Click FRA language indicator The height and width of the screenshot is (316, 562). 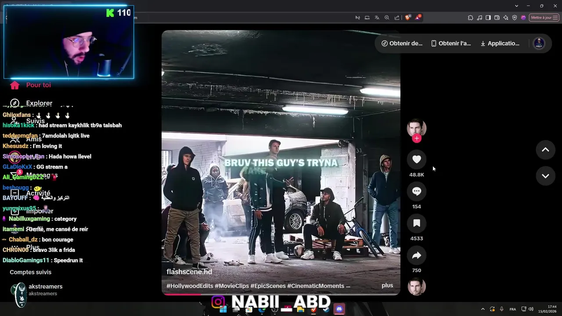tap(513, 309)
